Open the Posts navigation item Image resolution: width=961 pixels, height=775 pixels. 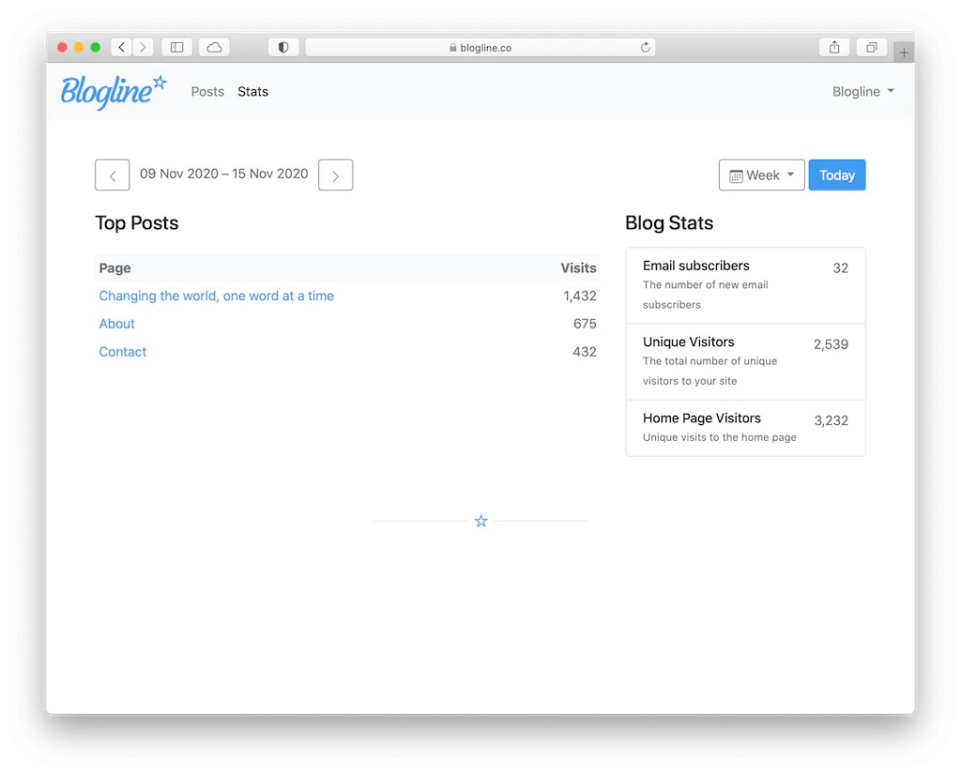click(x=207, y=91)
